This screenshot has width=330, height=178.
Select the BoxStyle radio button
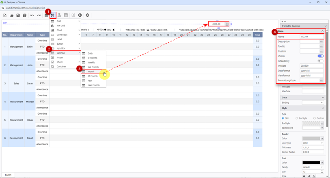(x=297, y=118)
